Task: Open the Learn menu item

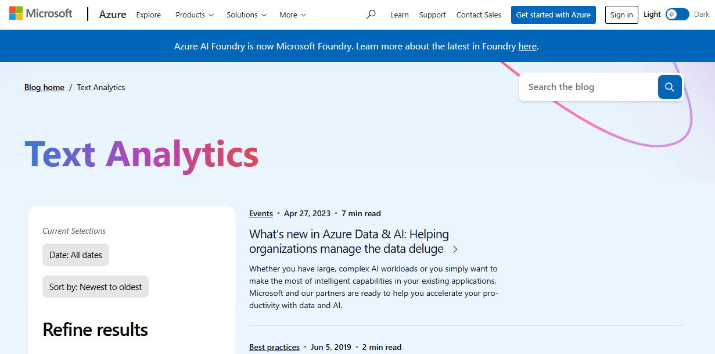Action: (x=399, y=15)
